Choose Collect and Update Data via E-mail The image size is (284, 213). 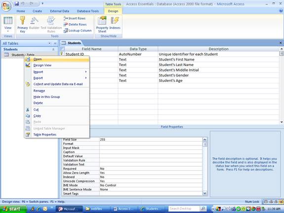(57, 84)
